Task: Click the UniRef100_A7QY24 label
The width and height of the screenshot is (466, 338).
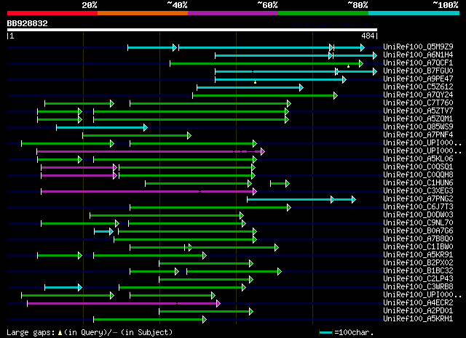Action: coord(418,94)
